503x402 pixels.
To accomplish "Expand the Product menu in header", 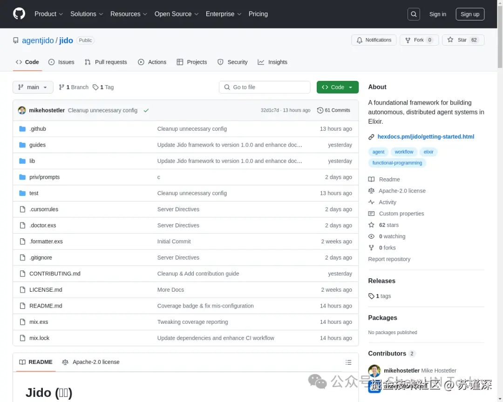I will (48, 14).
